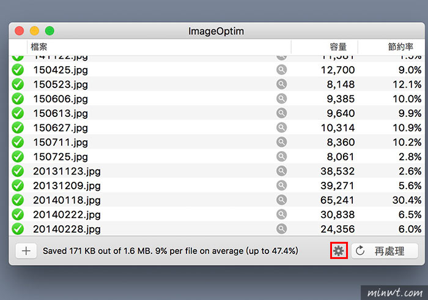Reveal 20131209.jpg with its magnifier icon
This screenshot has height=300, width=428.
tap(281, 186)
